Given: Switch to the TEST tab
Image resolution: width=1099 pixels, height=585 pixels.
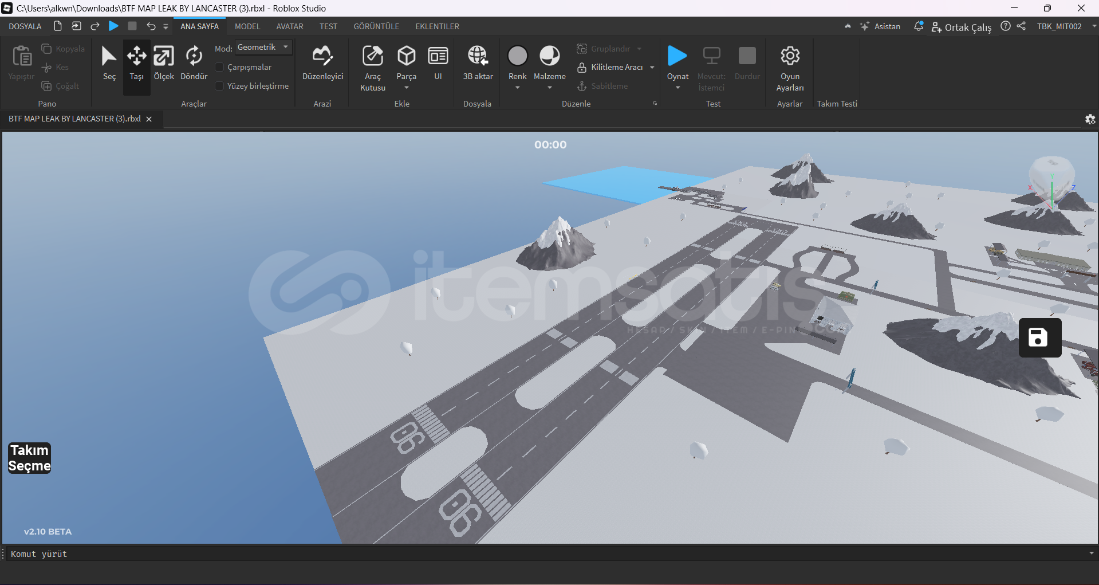Looking at the screenshot, I should tap(328, 26).
